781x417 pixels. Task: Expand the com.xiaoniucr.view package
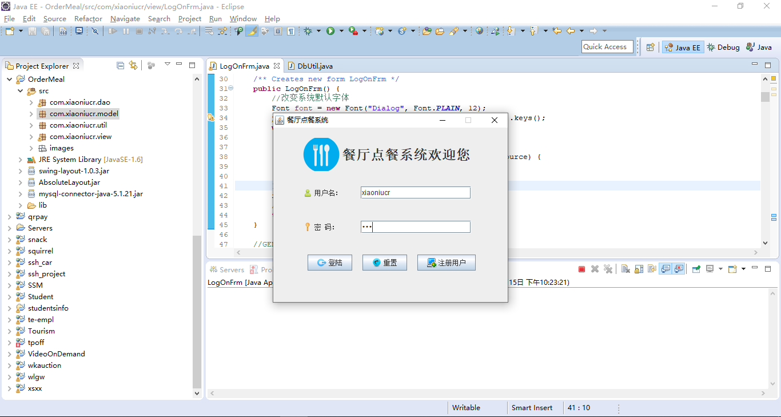click(31, 137)
